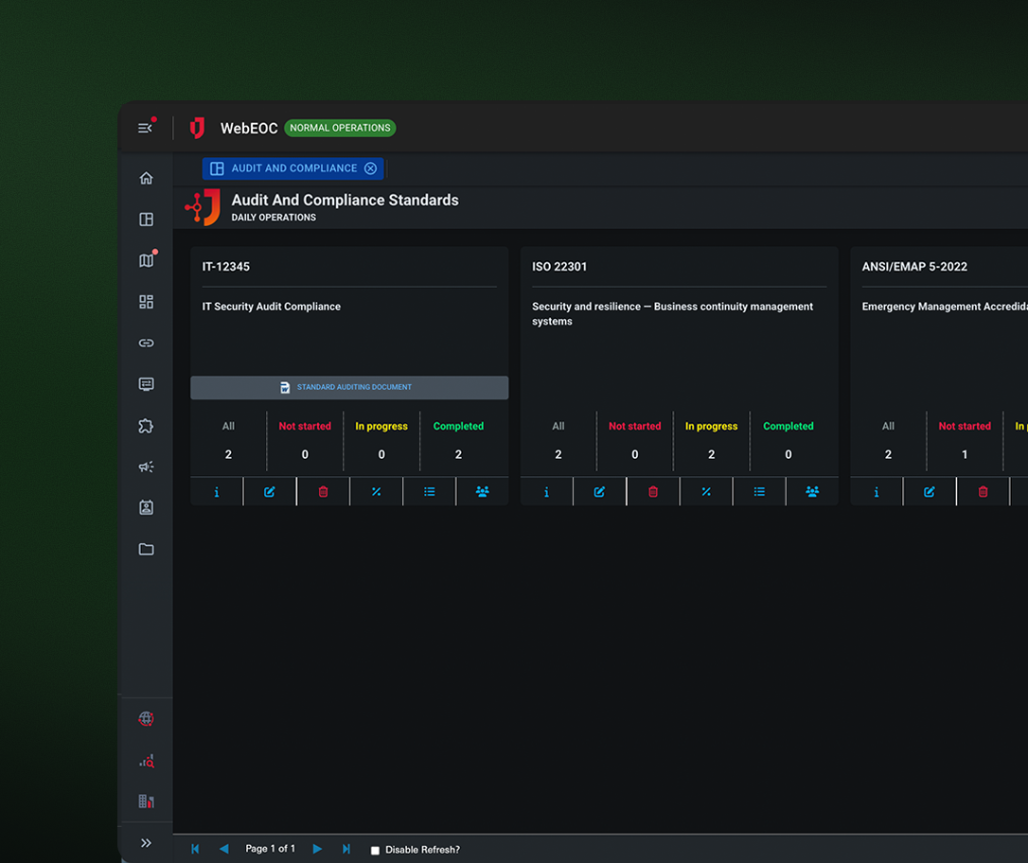Open the folder icon in sidebar
Viewport: 1028px width, 863px height.
pyautogui.click(x=146, y=549)
